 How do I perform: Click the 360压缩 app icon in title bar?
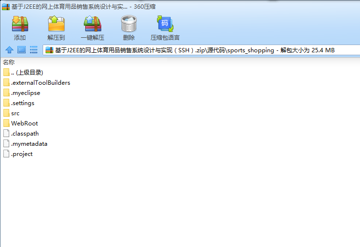(6, 7)
